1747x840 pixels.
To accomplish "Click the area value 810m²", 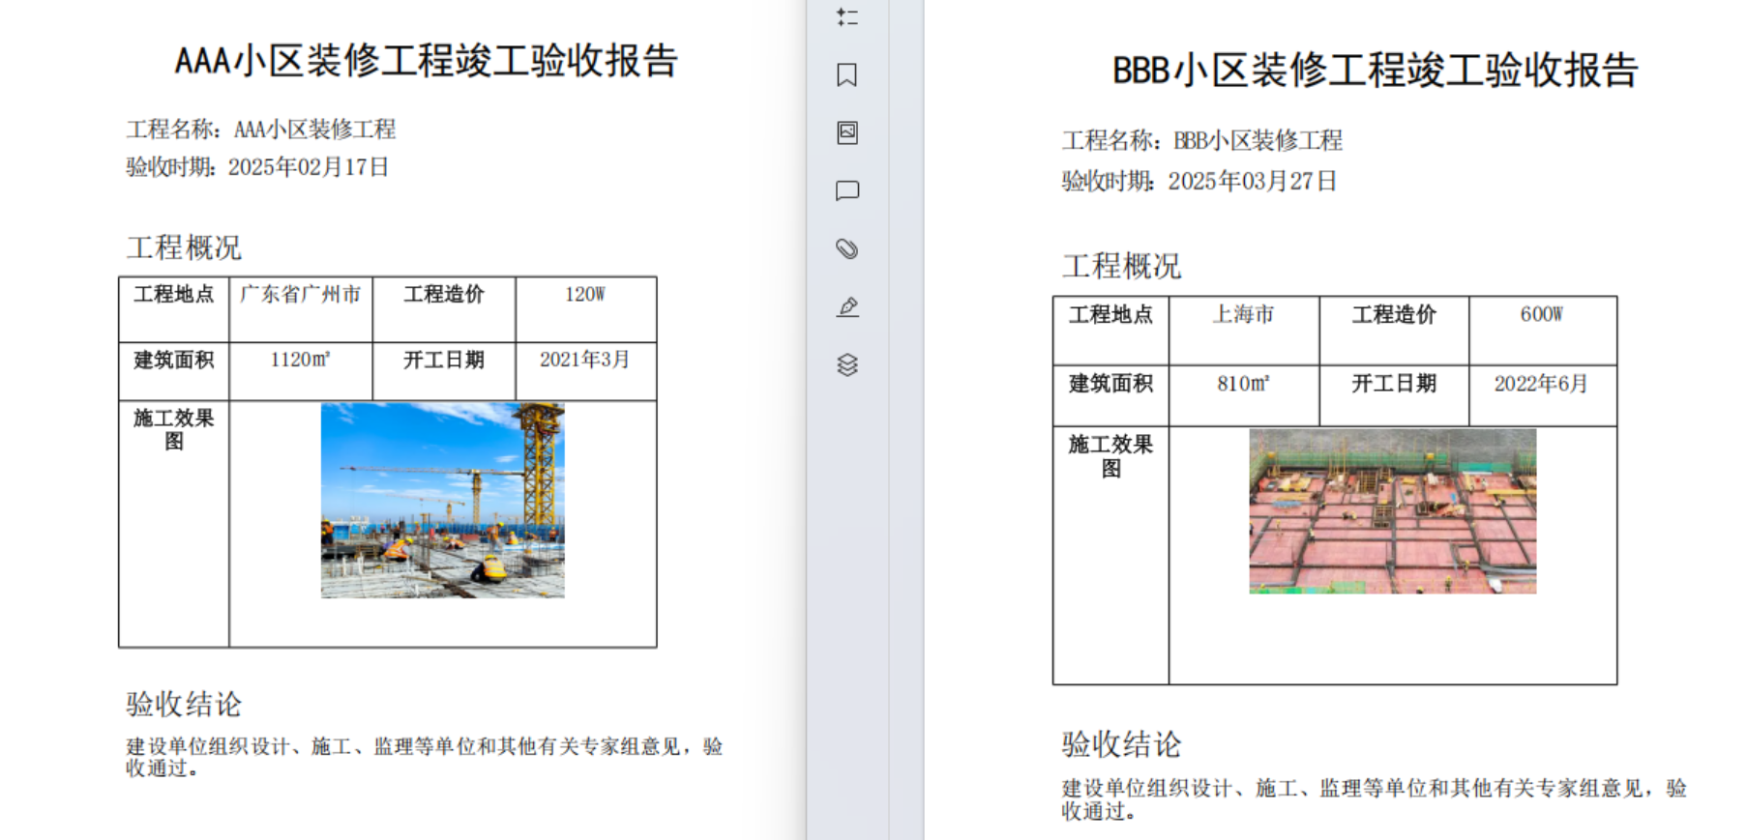I will click(1243, 384).
